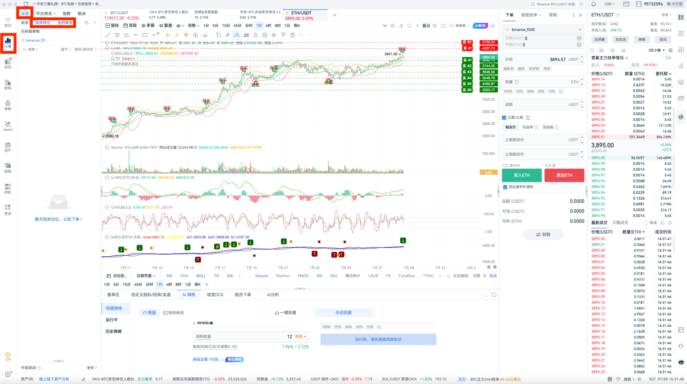
Task: Open binance_fOilE account dropdown
Action: pos(543,30)
